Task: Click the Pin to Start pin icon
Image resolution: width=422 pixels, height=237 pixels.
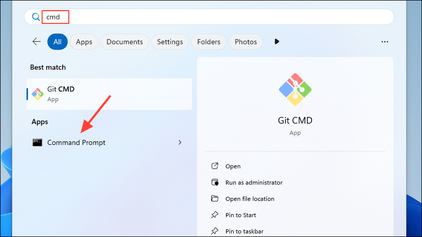Action: (x=214, y=215)
